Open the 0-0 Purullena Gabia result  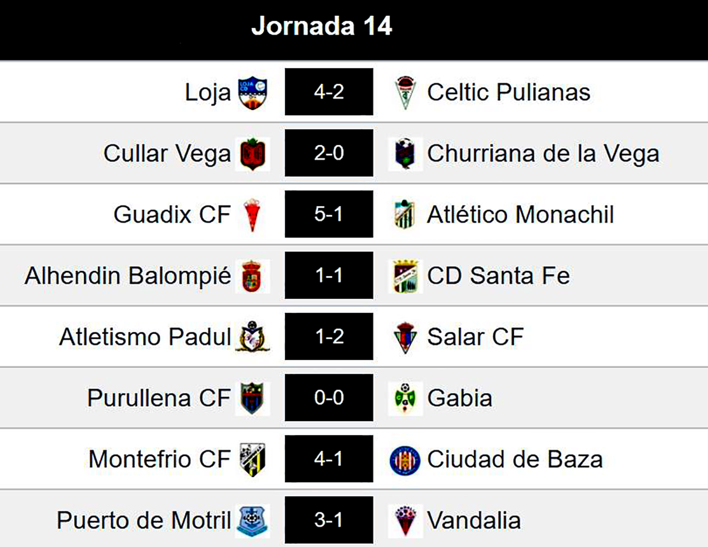329,398
